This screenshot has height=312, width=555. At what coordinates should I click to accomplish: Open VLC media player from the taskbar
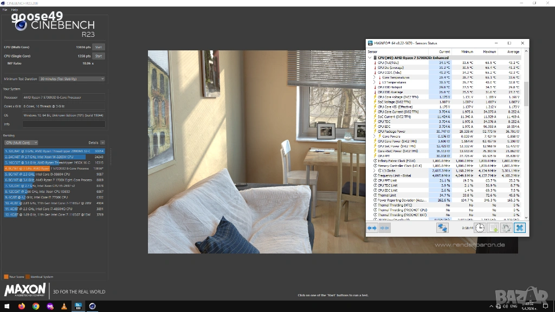(x=64, y=306)
